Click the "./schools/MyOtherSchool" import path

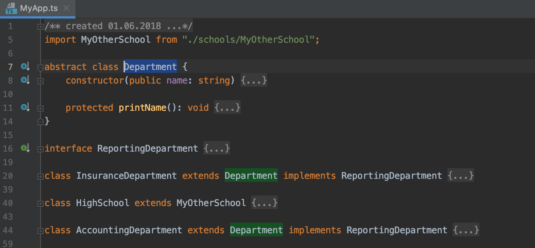tap(249, 40)
